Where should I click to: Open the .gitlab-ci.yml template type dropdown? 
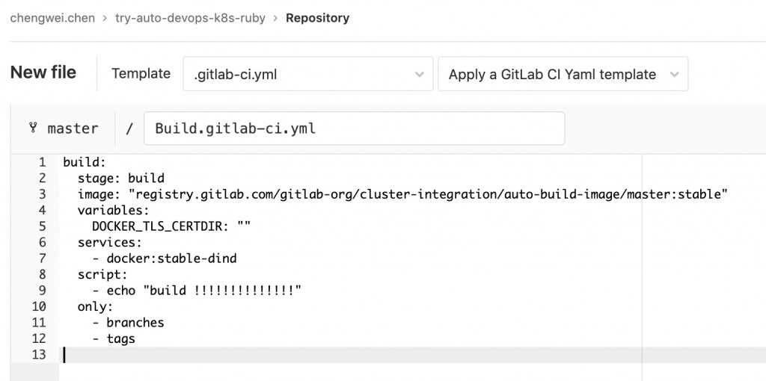307,74
